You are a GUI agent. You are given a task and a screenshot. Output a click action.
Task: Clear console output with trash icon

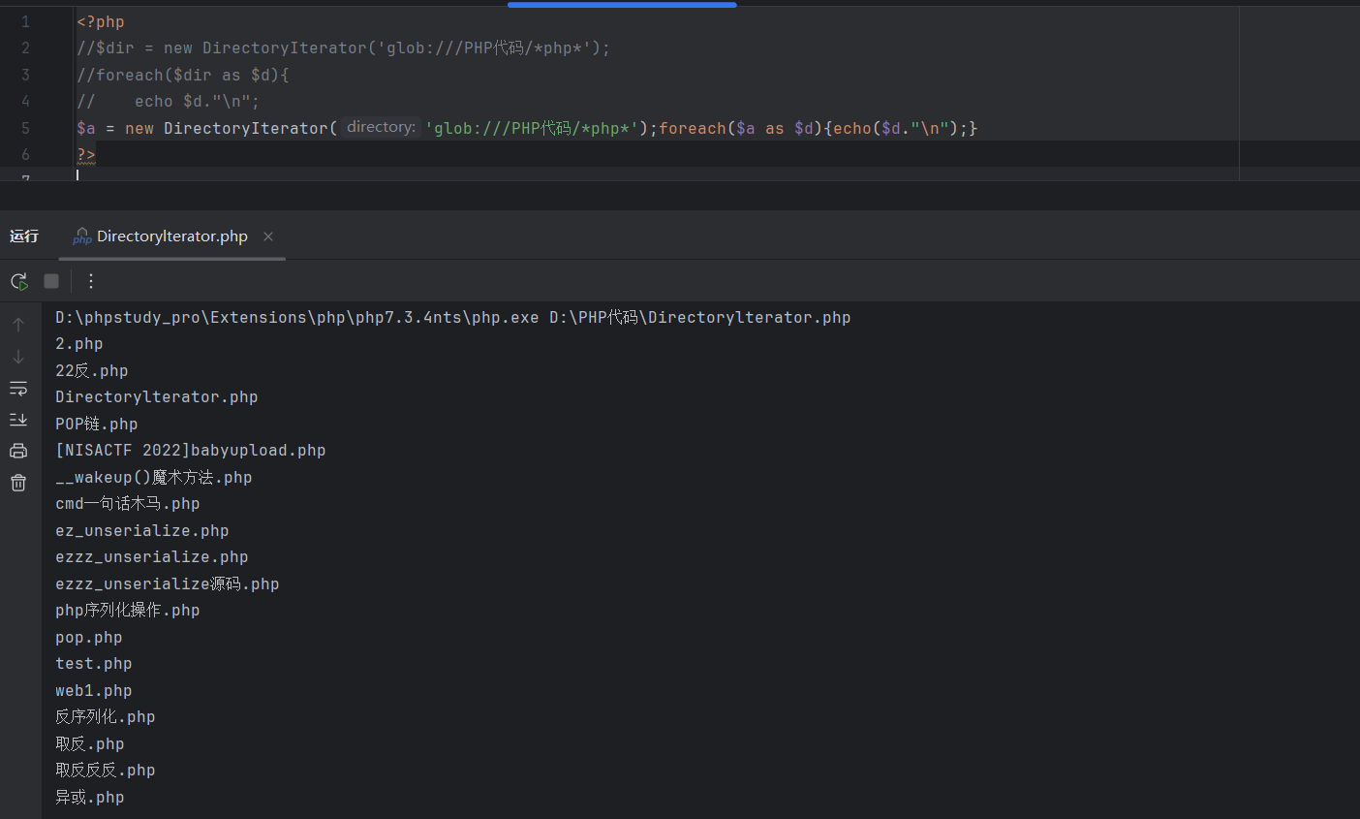(18, 483)
